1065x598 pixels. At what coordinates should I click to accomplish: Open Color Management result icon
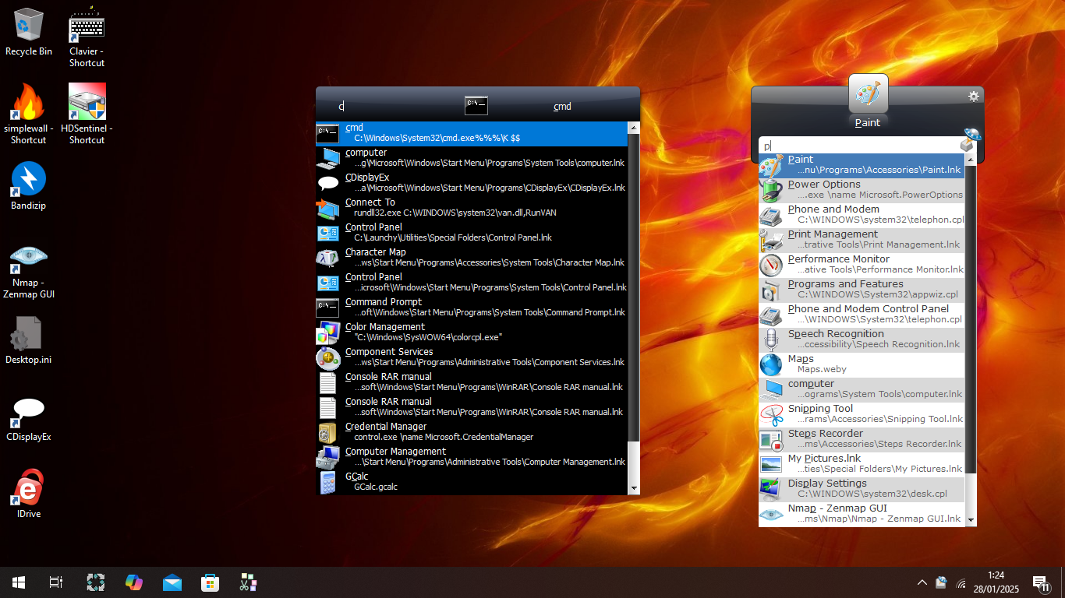click(328, 332)
